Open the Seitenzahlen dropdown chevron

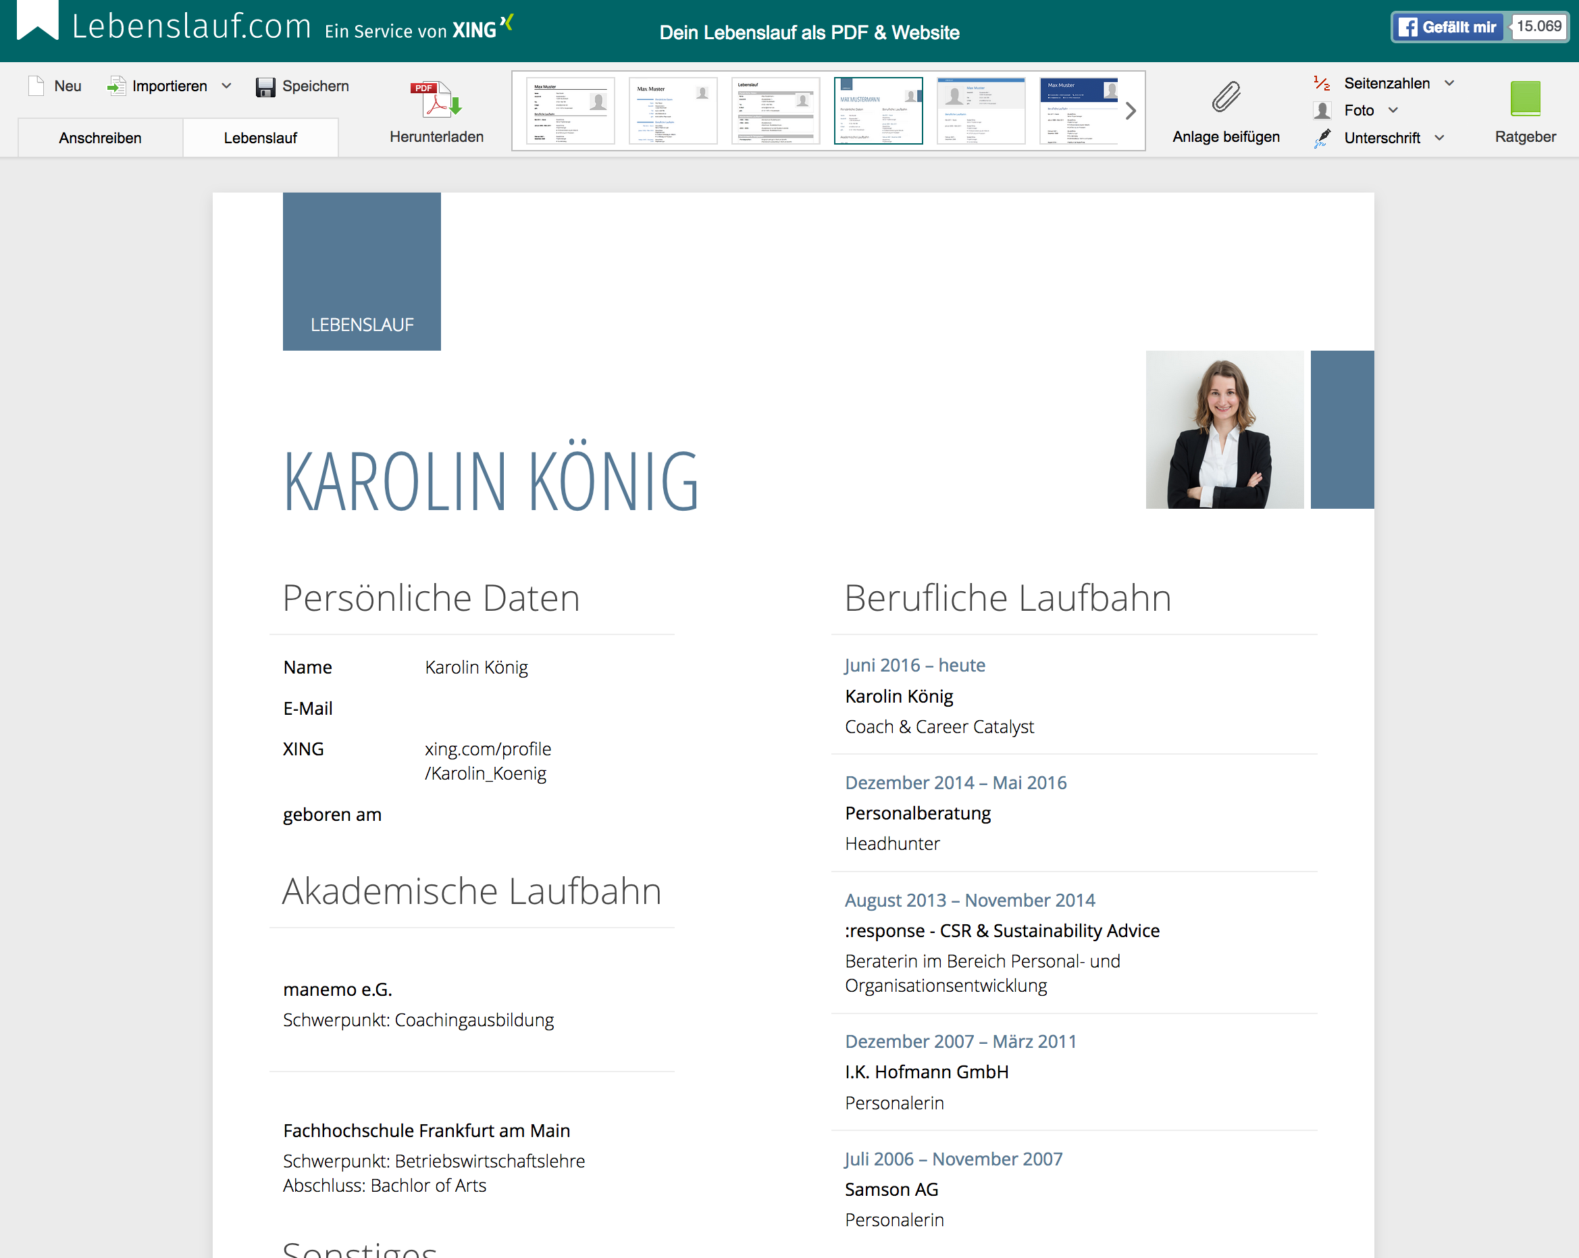tap(1449, 83)
